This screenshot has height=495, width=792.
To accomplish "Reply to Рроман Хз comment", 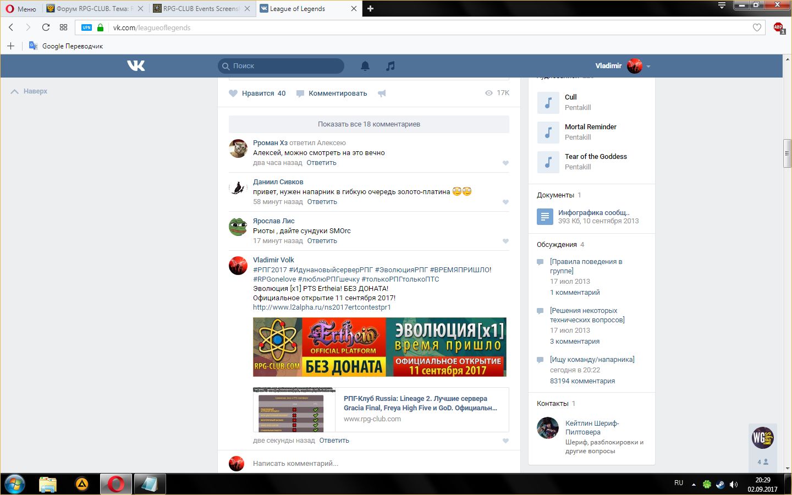I will tap(321, 163).
